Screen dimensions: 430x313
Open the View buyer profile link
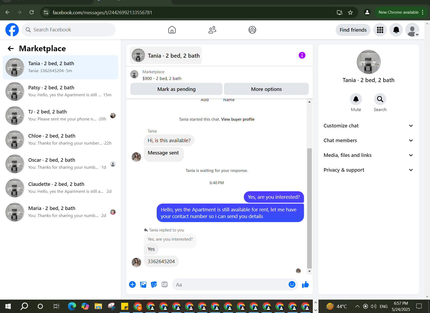[x=238, y=119]
